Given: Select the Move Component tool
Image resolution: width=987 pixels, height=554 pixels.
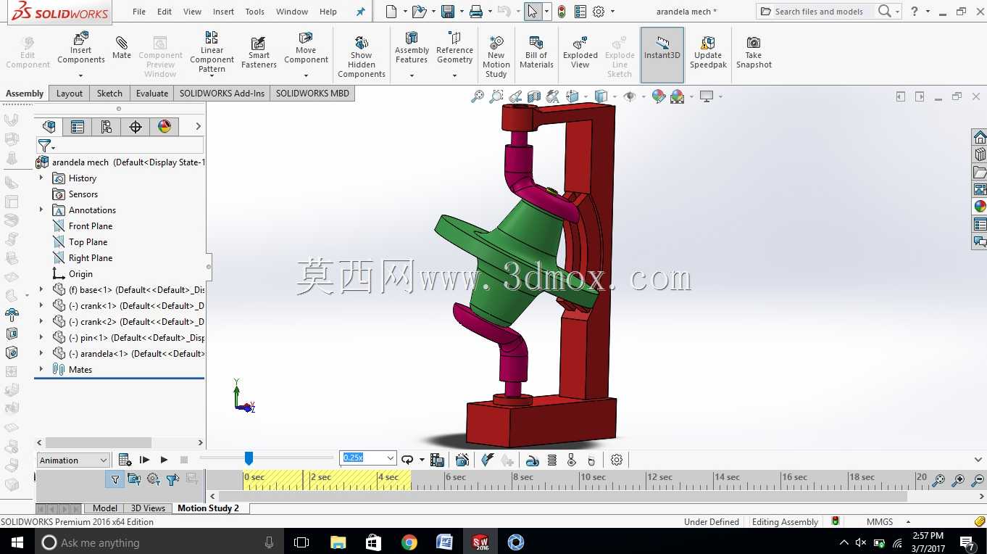Looking at the screenshot, I should [x=306, y=48].
